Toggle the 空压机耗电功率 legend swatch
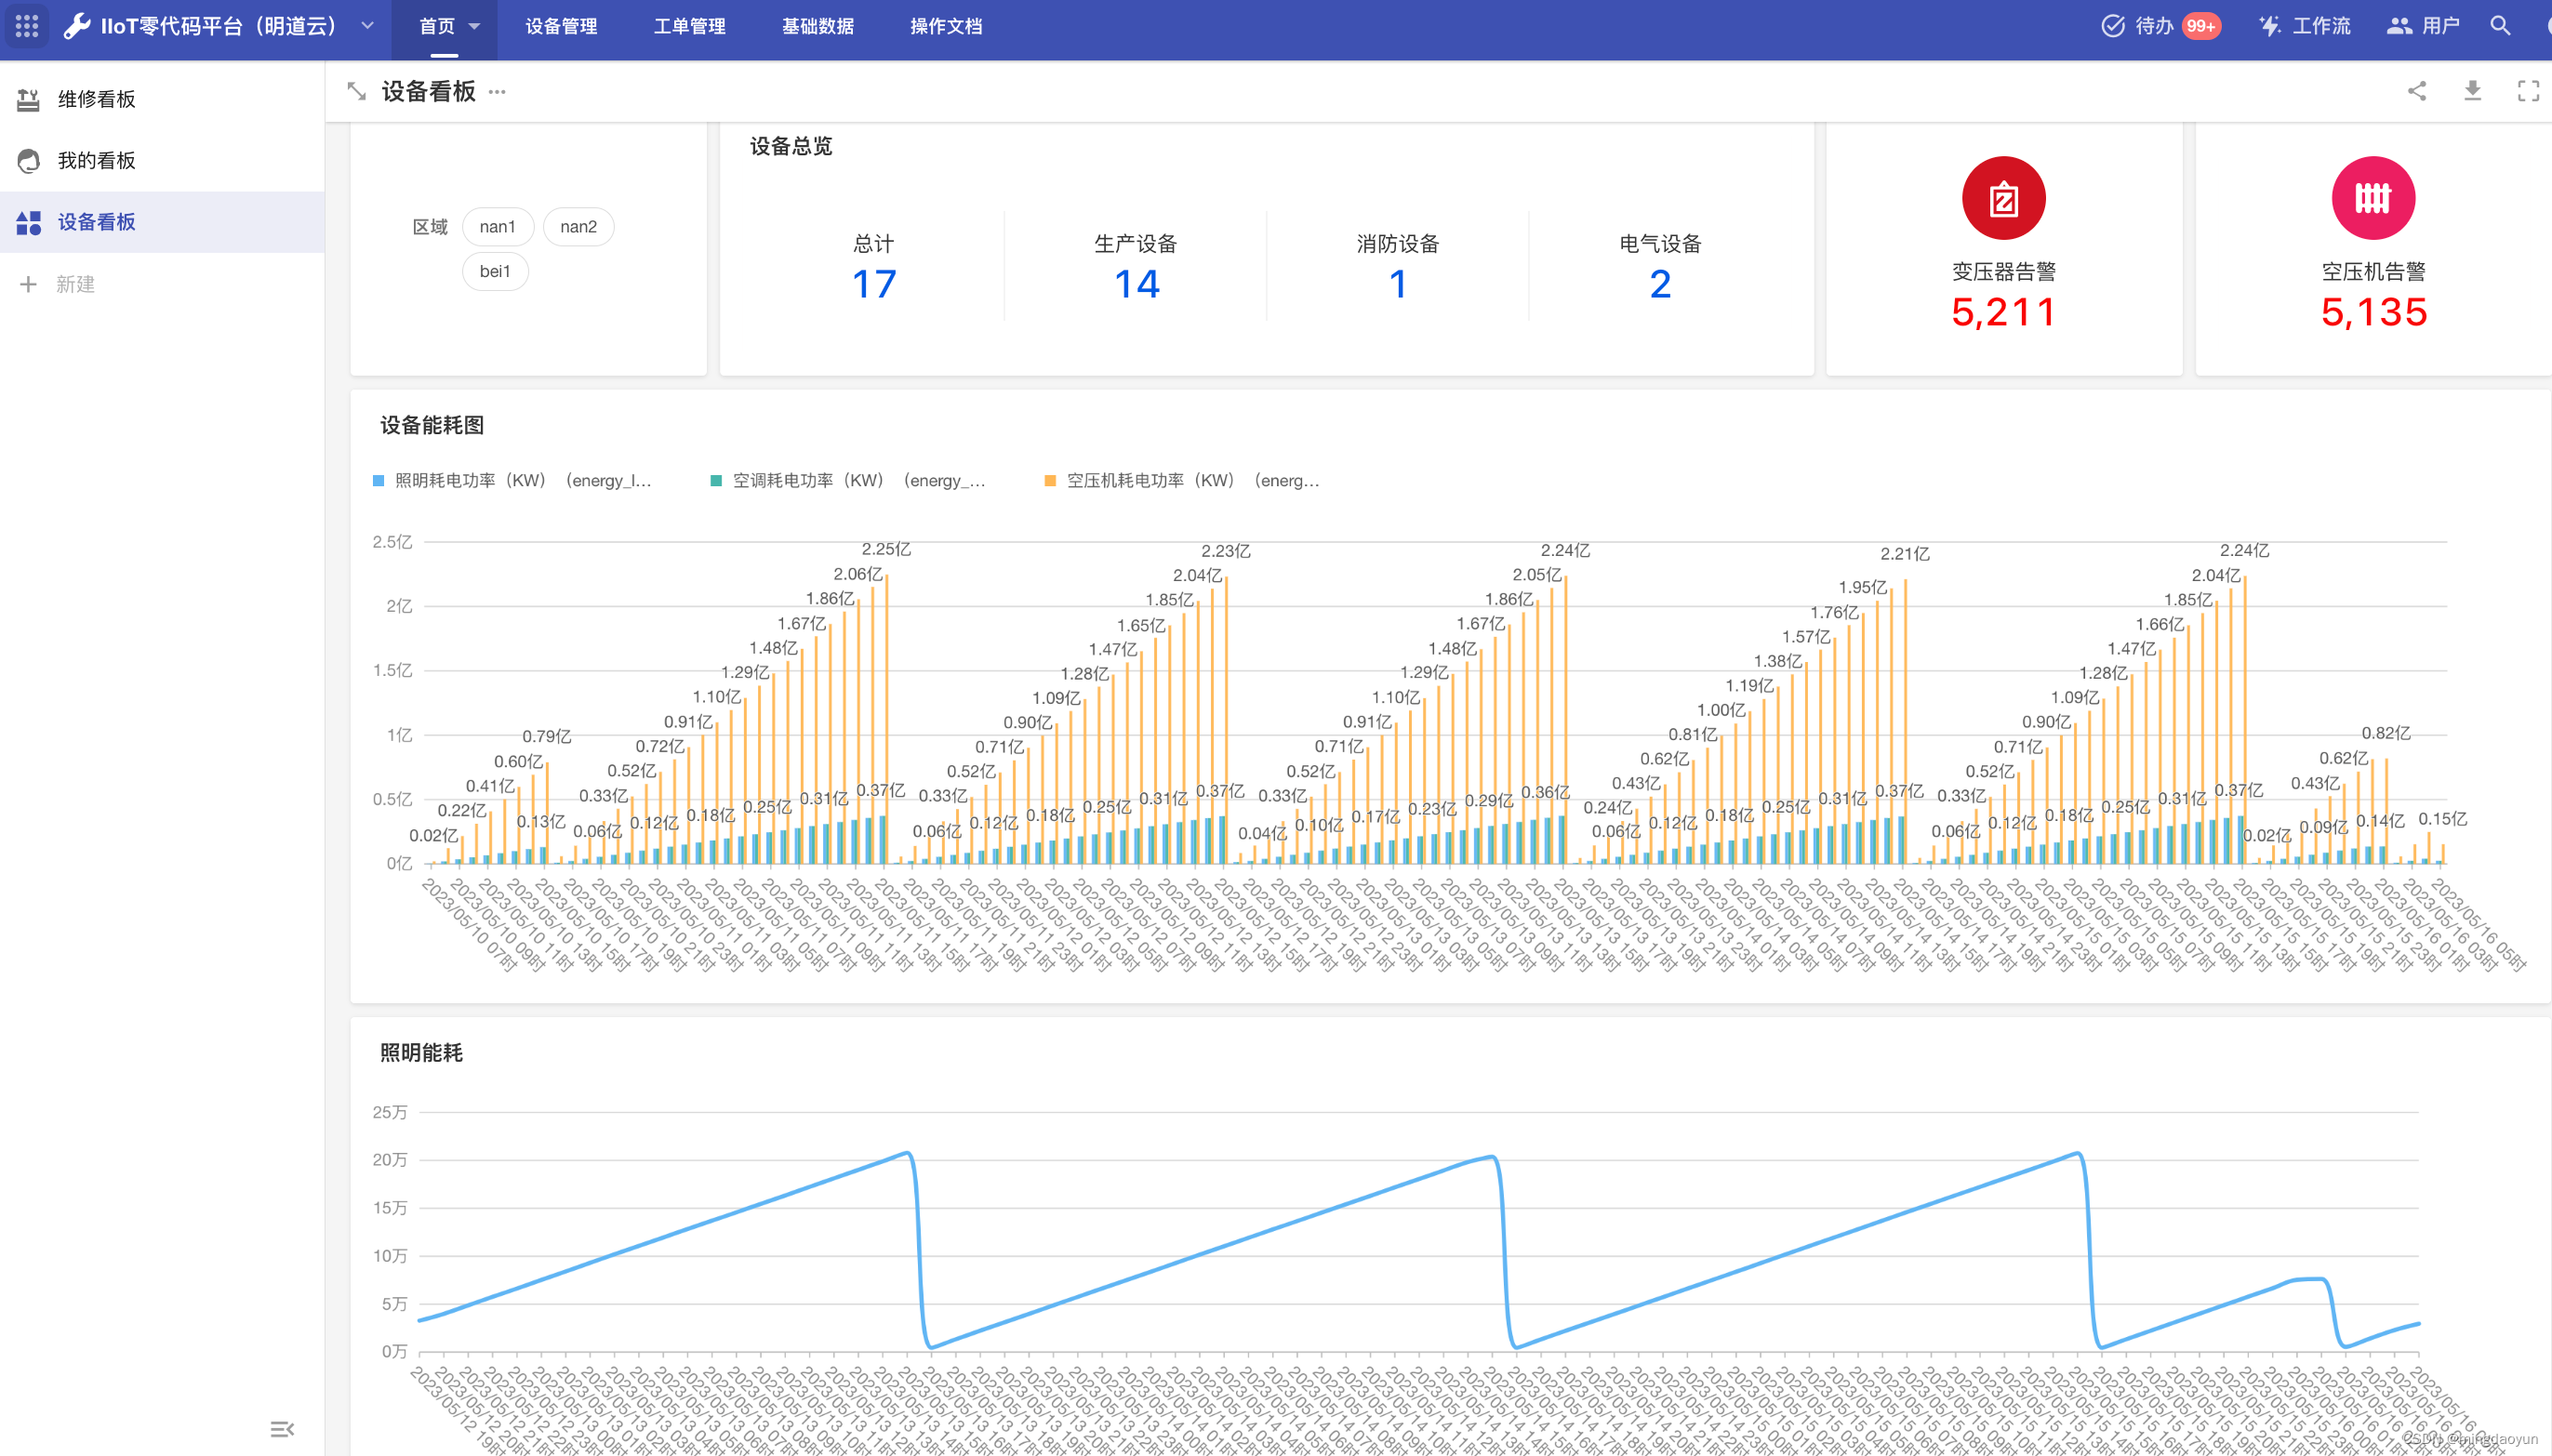Viewport: 2552px width, 1456px height. tap(1050, 481)
